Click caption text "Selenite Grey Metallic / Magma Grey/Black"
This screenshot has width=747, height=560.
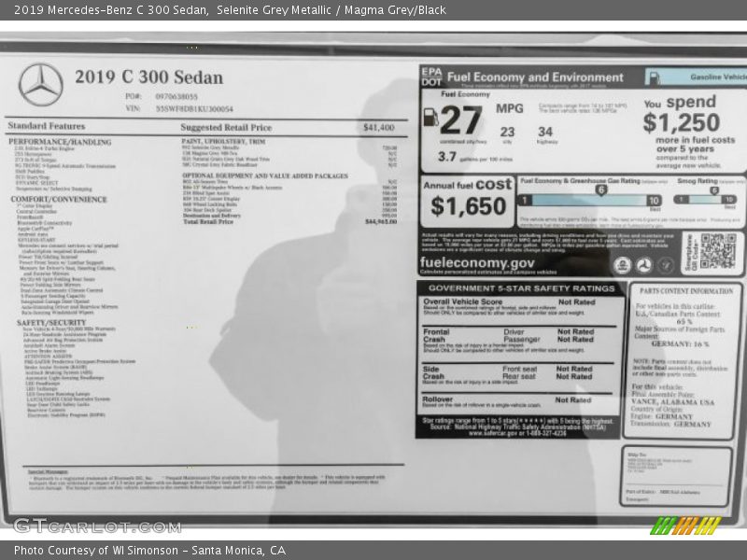coord(331,9)
